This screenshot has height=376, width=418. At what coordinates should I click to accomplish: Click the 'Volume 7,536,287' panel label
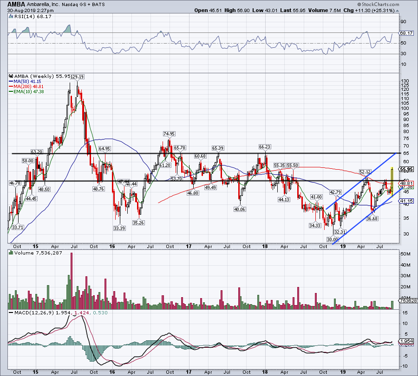click(x=38, y=253)
